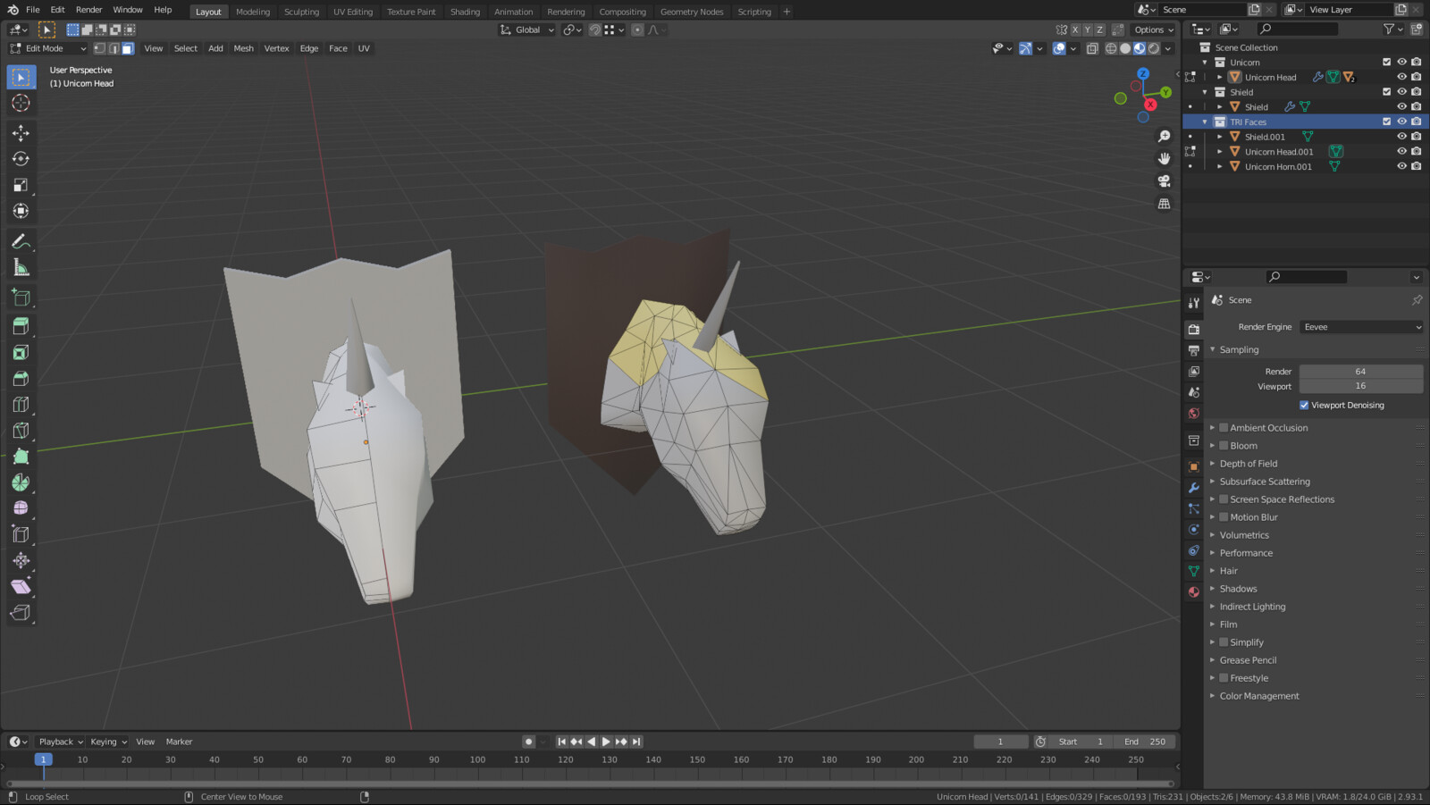Open the File menu

click(33, 10)
